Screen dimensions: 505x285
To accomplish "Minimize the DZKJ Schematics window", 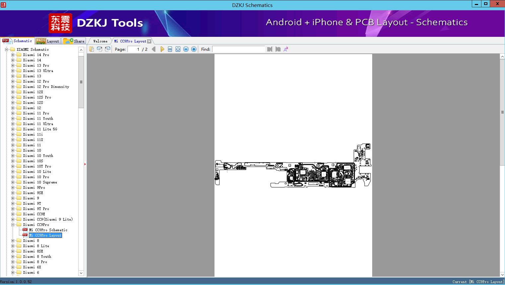I will click(477, 4).
